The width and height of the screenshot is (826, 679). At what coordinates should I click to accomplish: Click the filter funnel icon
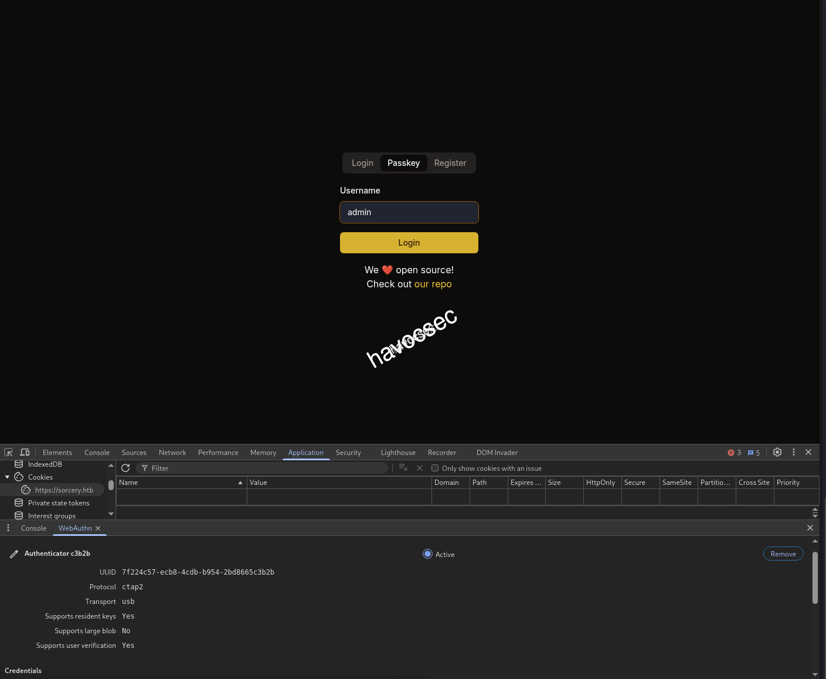(144, 468)
